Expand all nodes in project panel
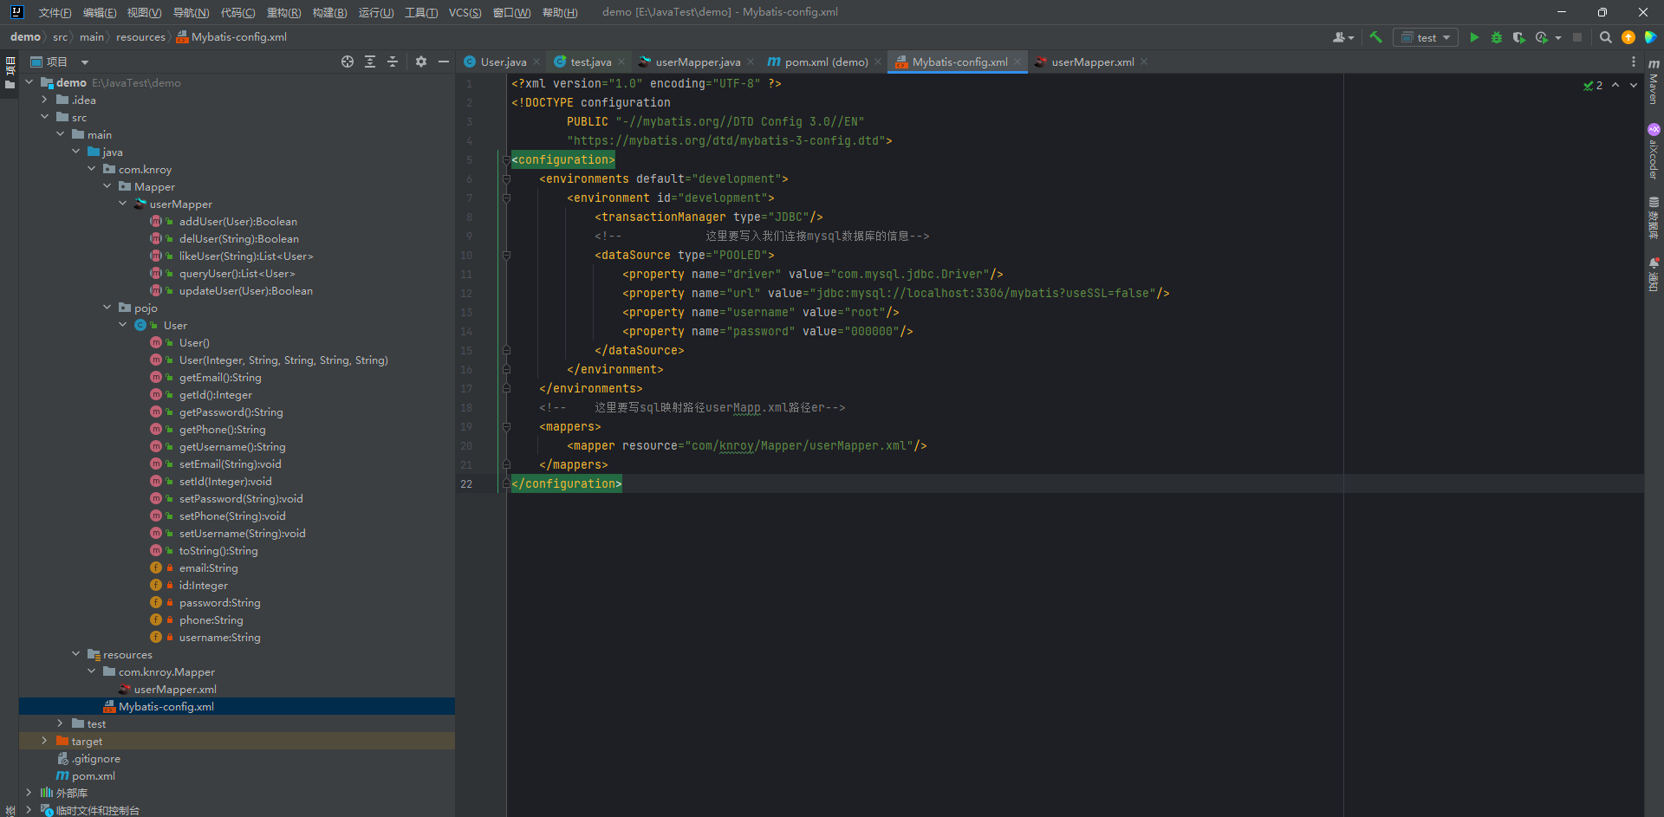1664x817 pixels. tap(370, 62)
